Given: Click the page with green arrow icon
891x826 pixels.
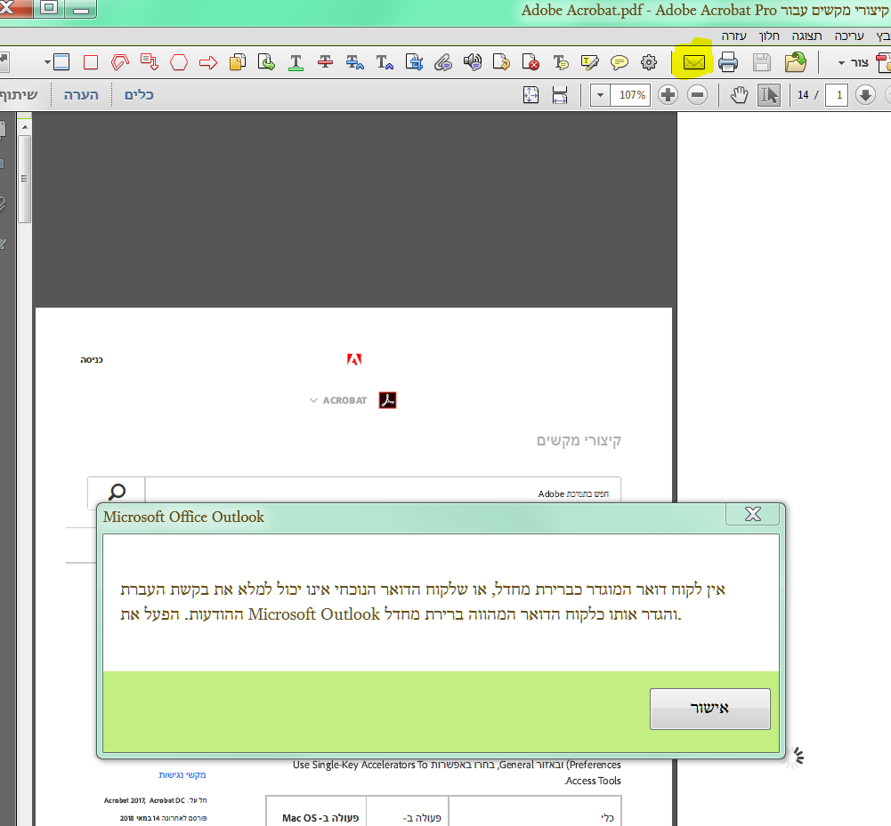Looking at the screenshot, I should click(x=266, y=62).
